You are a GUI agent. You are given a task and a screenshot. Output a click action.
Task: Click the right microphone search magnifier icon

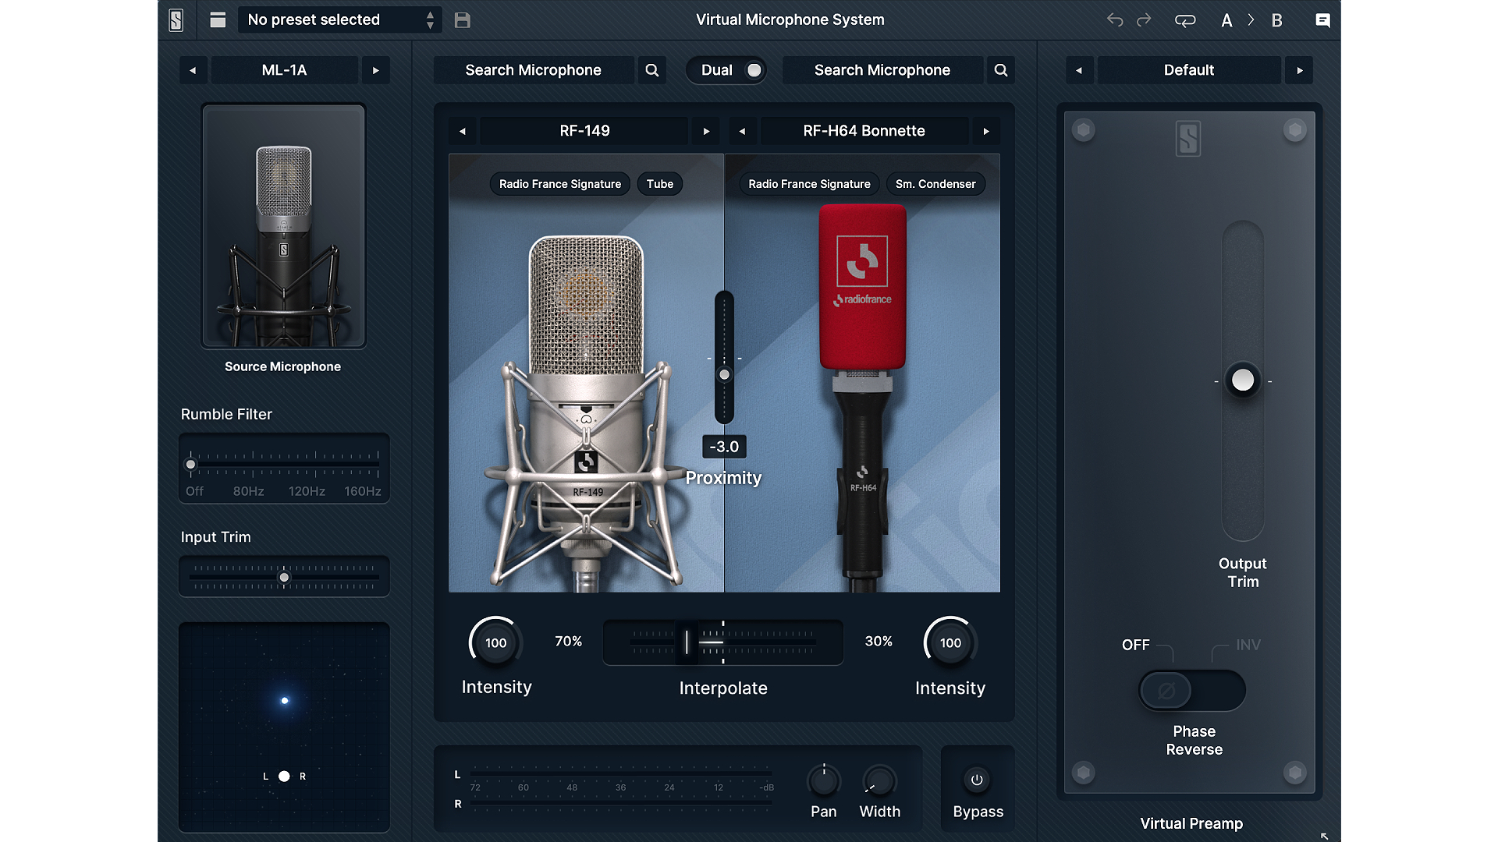[1001, 70]
